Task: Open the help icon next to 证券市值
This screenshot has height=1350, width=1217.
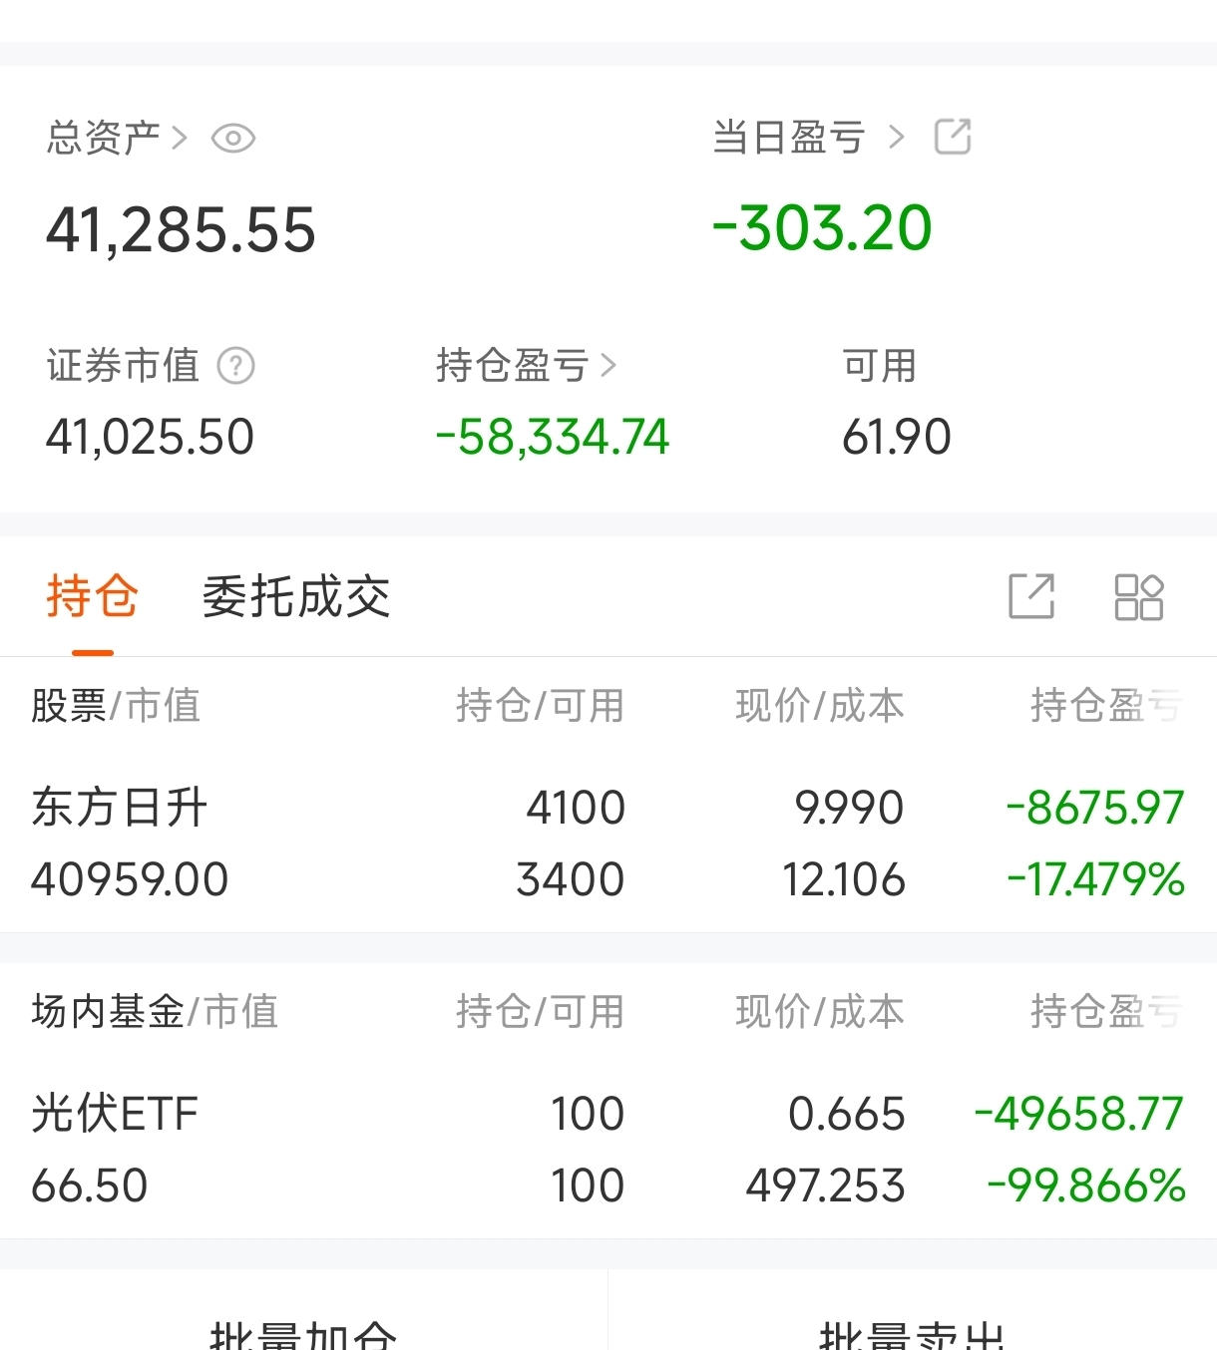Action: [235, 366]
